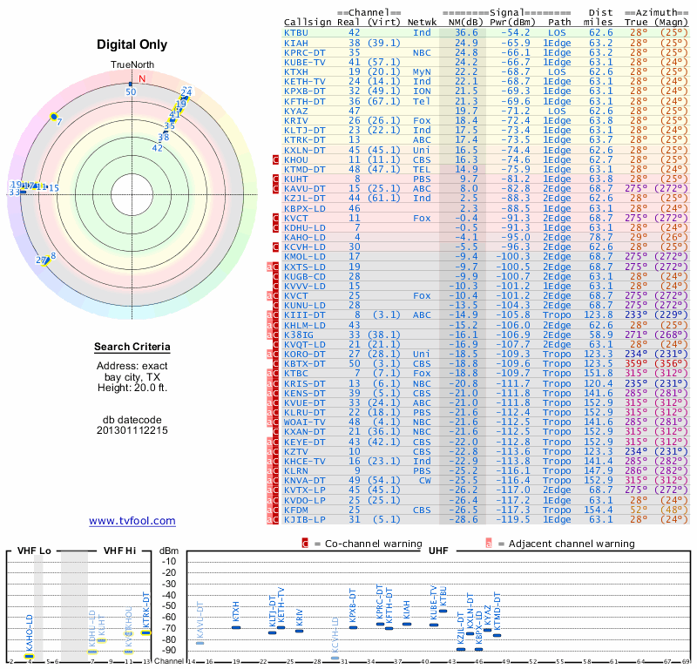
Task: Click the Search Criteria heading
Action: point(132,348)
